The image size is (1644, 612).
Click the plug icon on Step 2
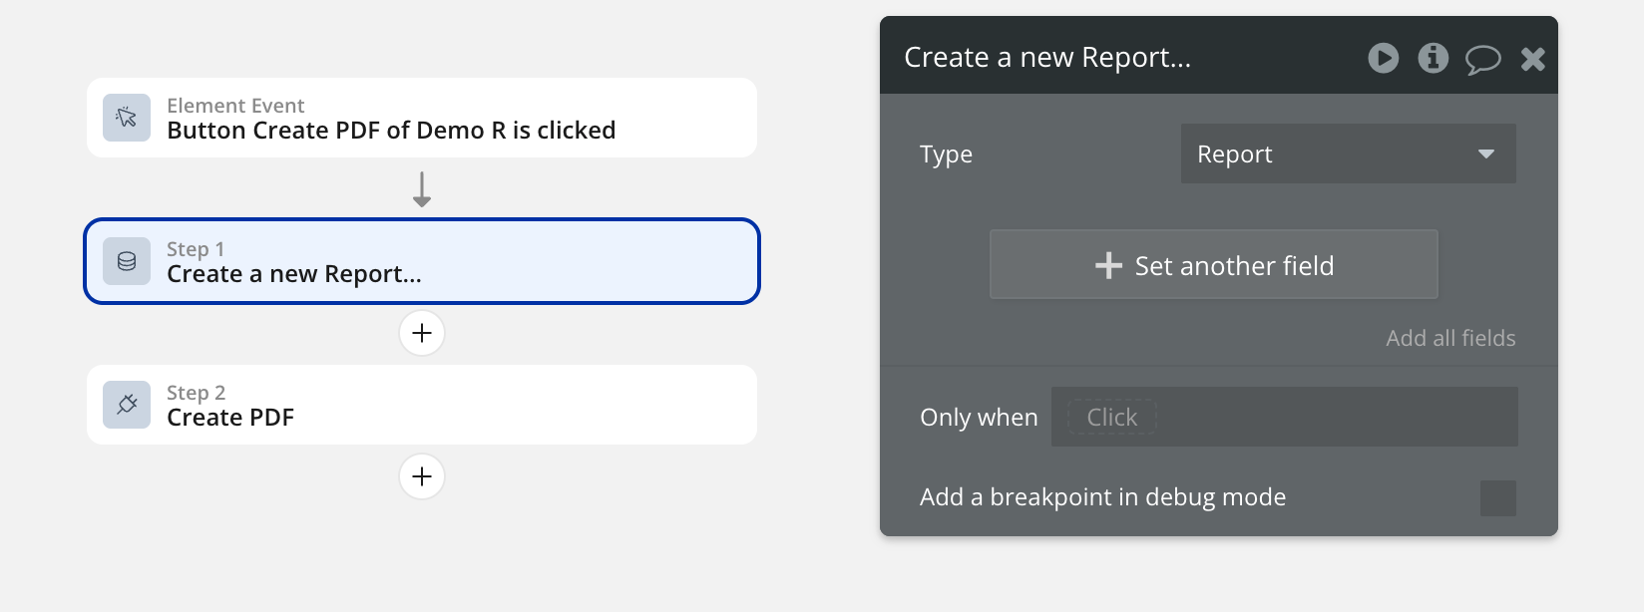[x=127, y=405]
